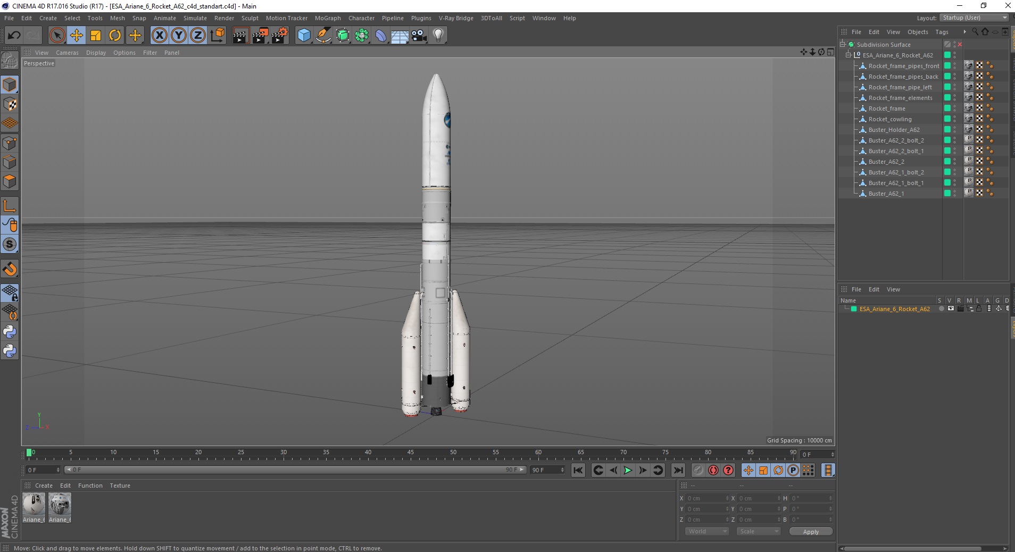This screenshot has height=552, width=1015.
Task: Select the Buster_Holder_A62 object
Action: pyautogui.click(x=894, y=130)
